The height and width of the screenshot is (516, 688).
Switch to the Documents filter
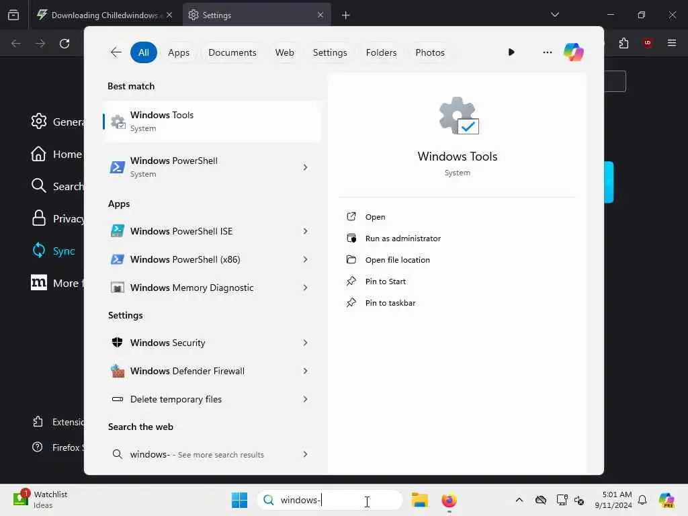click(232, 52)
